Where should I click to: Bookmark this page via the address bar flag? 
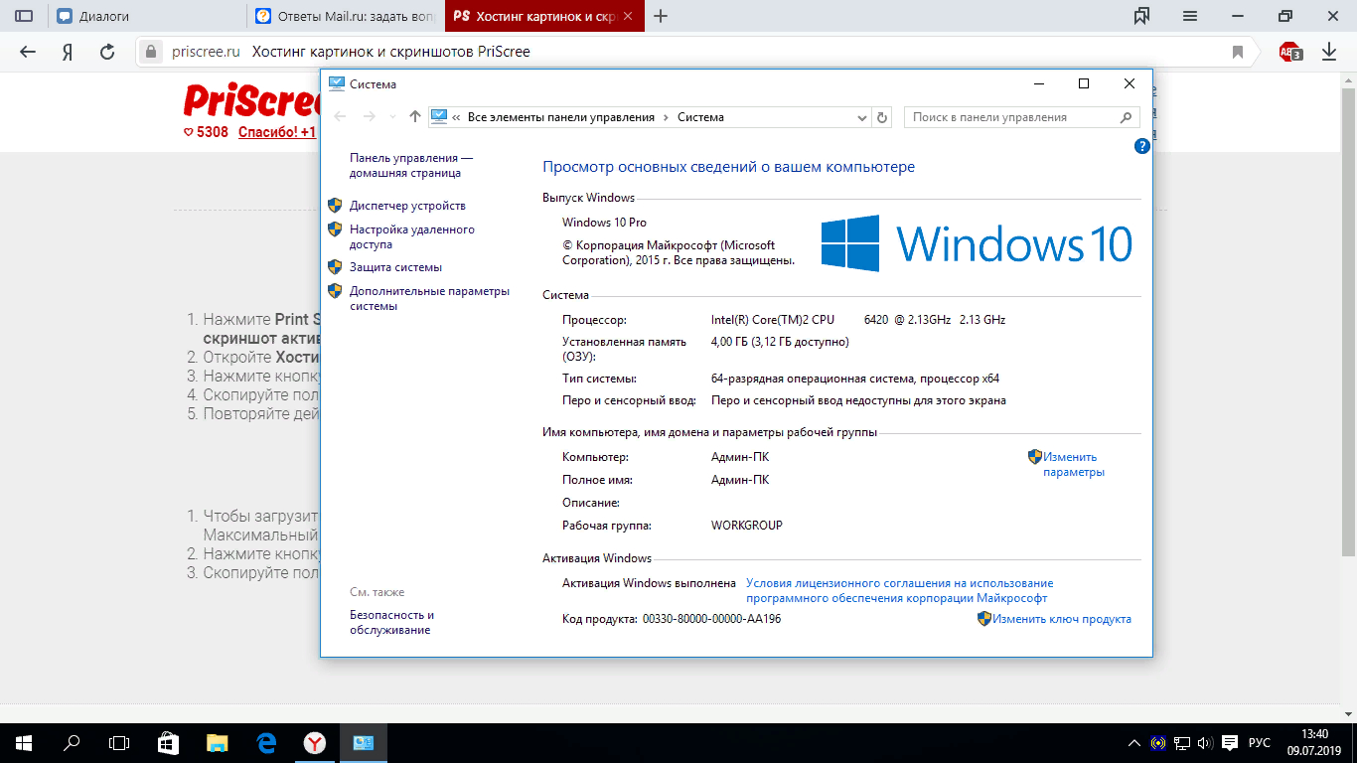click(1238, 52)
